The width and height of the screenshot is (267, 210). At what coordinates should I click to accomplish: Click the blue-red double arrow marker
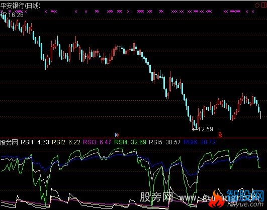(x=117, y=135)
